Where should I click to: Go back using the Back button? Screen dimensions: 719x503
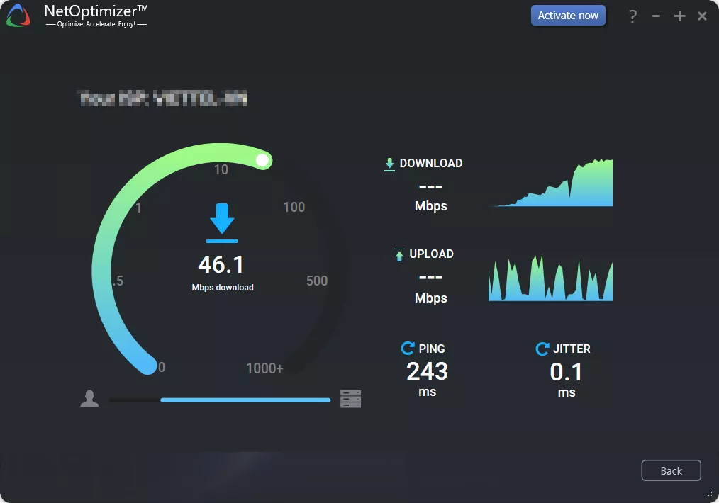671,470
